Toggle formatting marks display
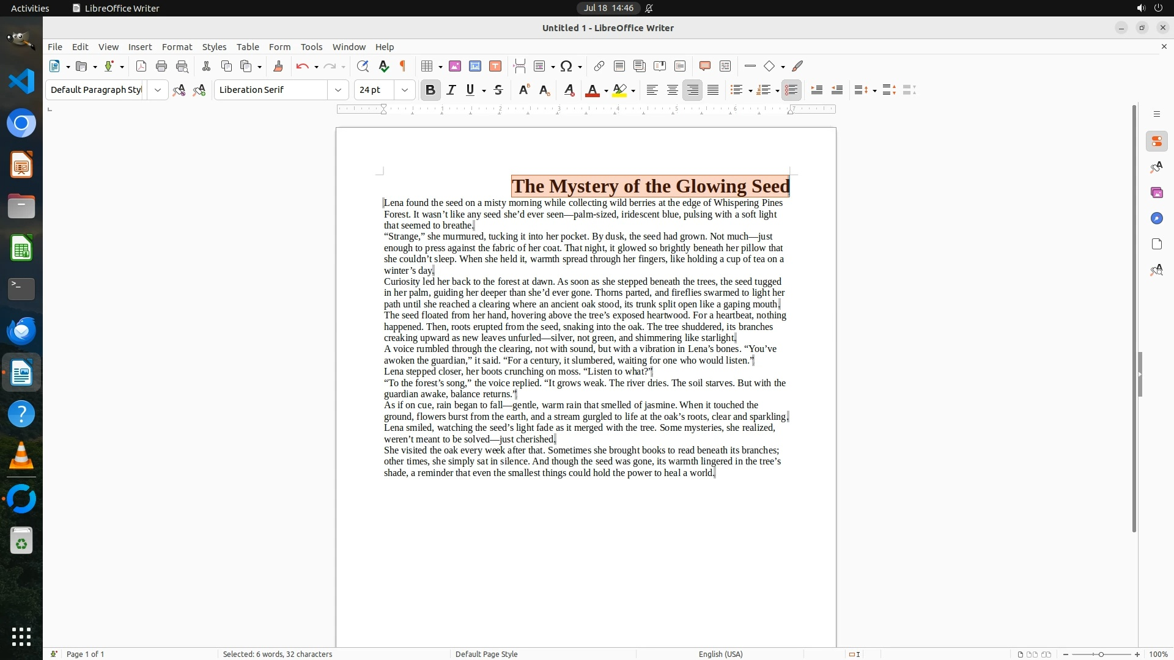 click(403, 66)
